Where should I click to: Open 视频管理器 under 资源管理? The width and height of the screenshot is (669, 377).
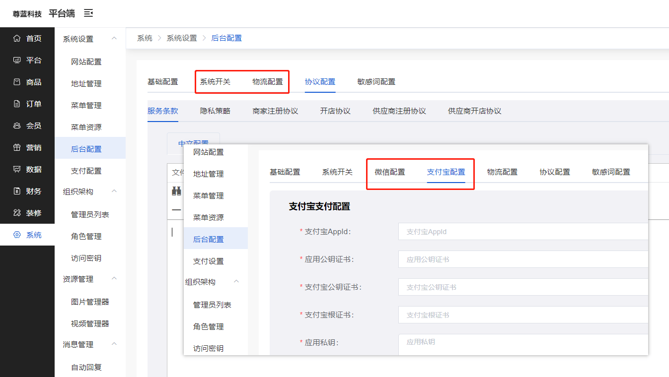point(90,324)
